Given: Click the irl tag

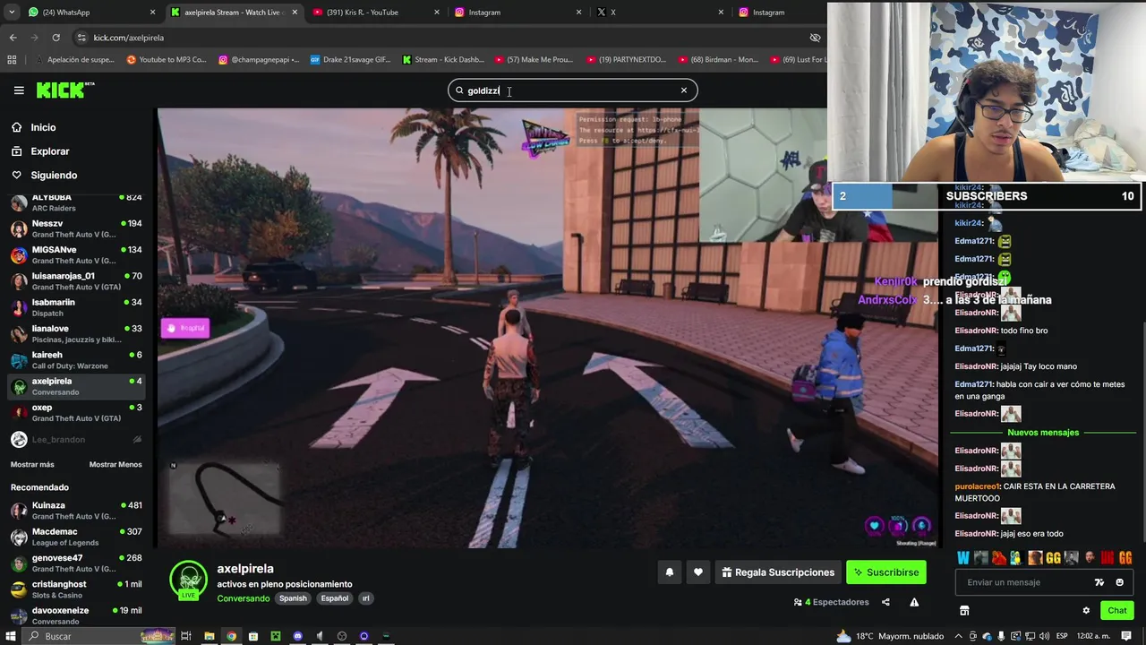Looking at the screenshot, I should (365, 598).
